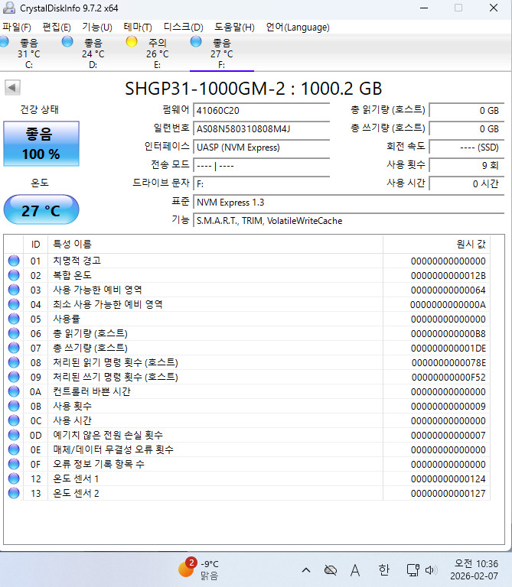The width and height of the screenshot is (512, 587).
Task: Open the 언어(Language) menu
Action: tap(298, 28)
